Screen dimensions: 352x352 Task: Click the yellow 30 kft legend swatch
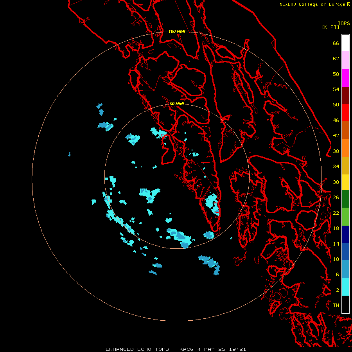click(x=345, y=182)
